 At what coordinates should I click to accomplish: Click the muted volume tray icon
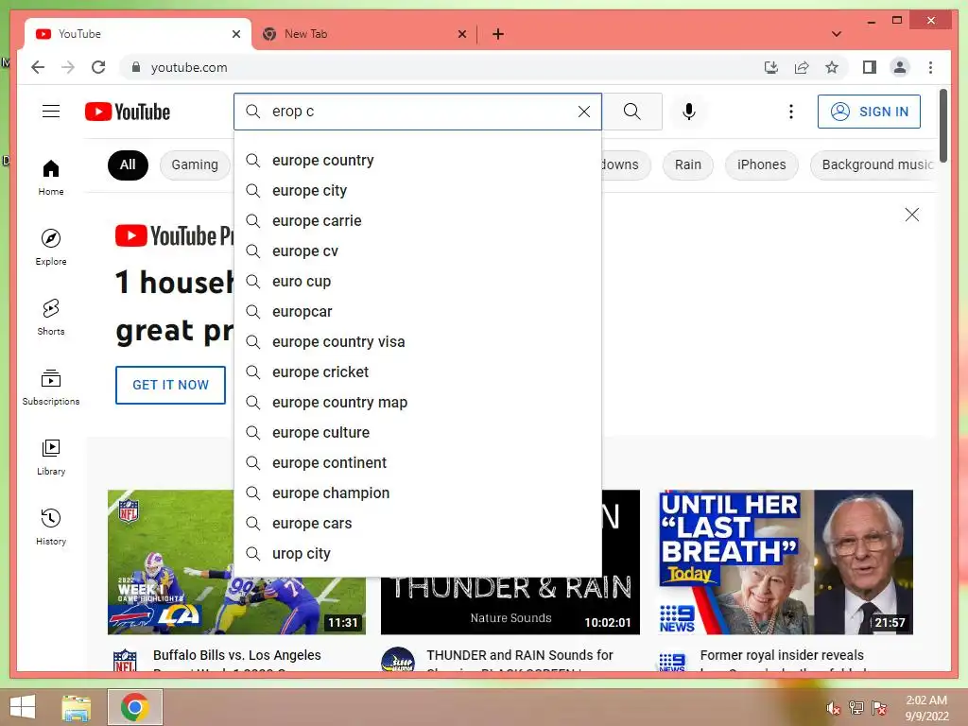834,708
